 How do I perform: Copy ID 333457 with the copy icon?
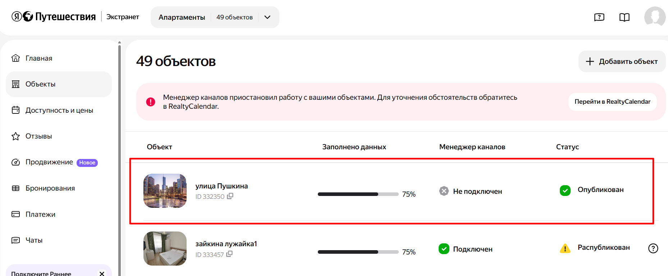(x=229, y=254)
